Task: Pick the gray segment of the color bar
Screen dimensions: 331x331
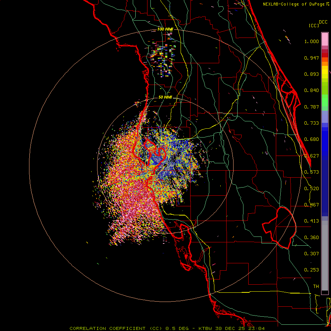Action: 325,256
